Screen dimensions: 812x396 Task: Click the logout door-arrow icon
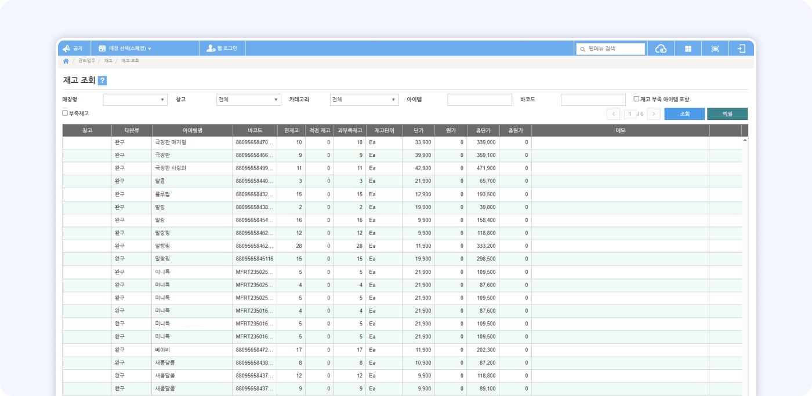(741, 49)
